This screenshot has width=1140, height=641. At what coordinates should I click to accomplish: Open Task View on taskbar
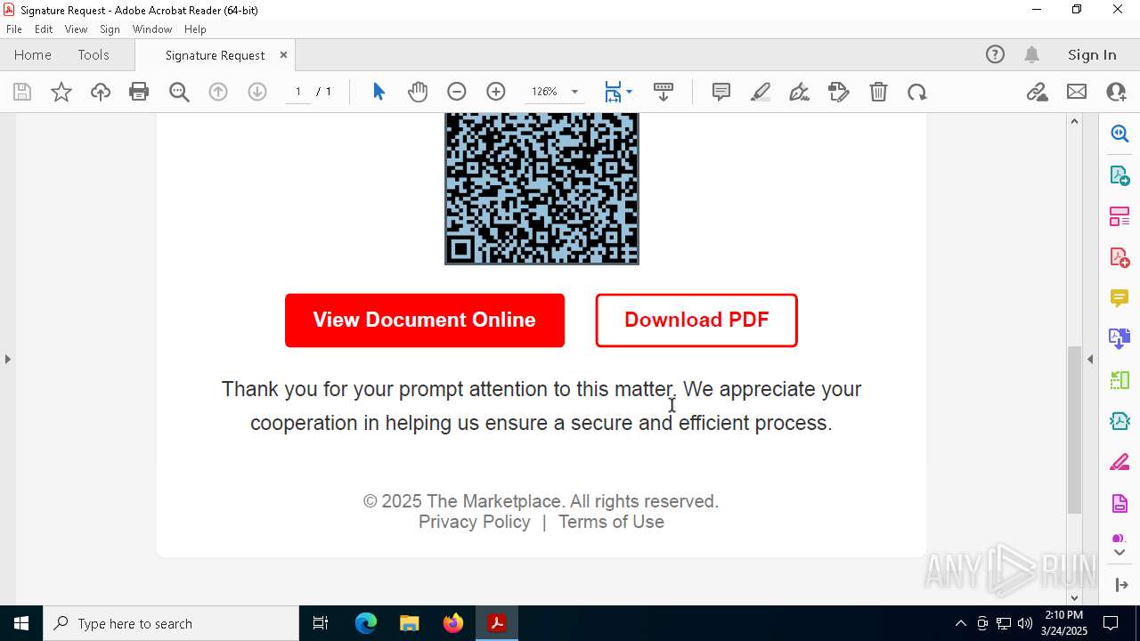pyautogui.click(x=321, y=623)
